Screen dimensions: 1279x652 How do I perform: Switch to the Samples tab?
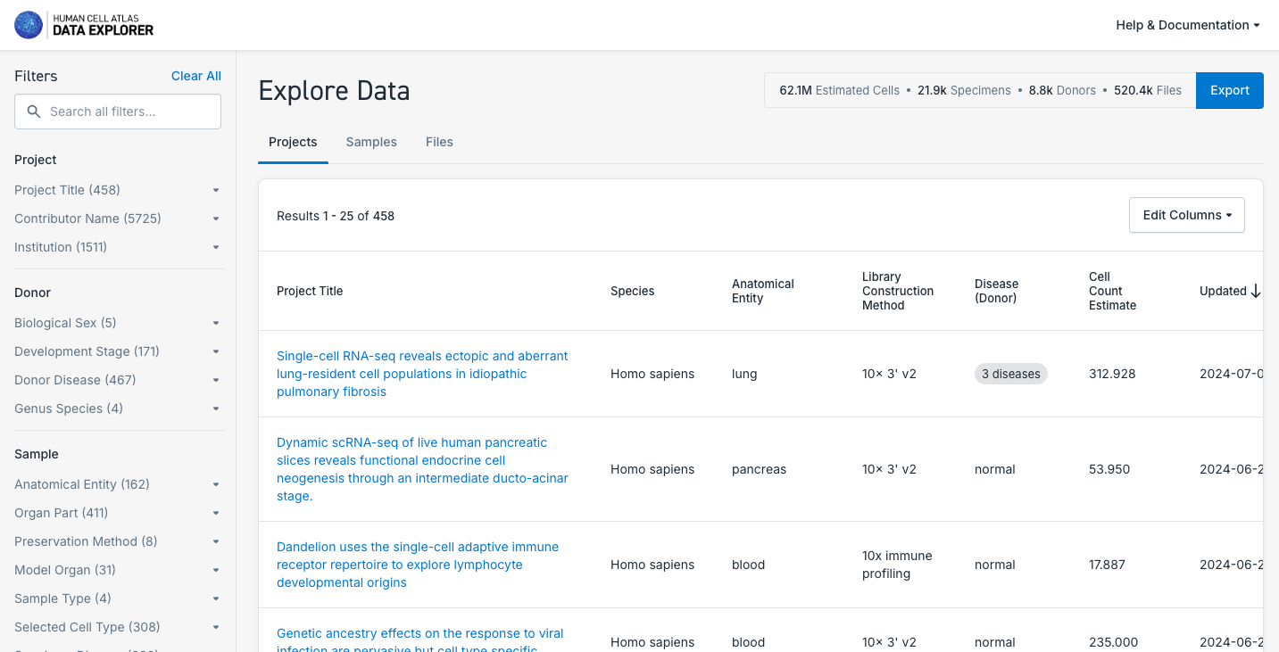(x=371, y=142)
